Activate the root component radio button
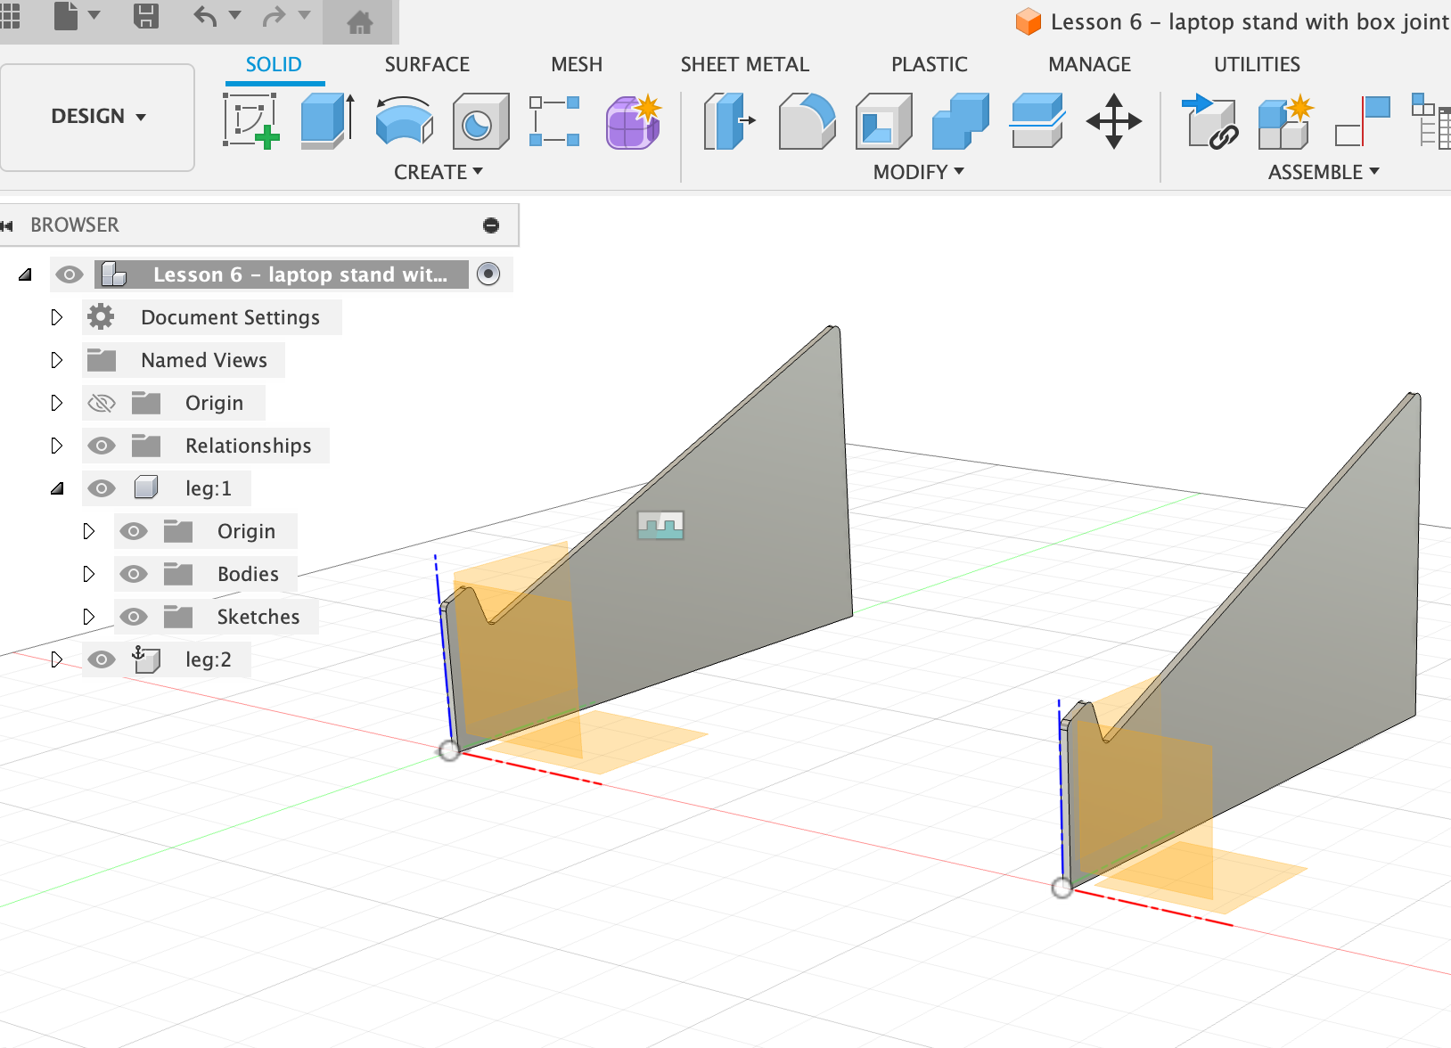The height and width of the screenshot is (1048, 1451). tap(488, 274)
